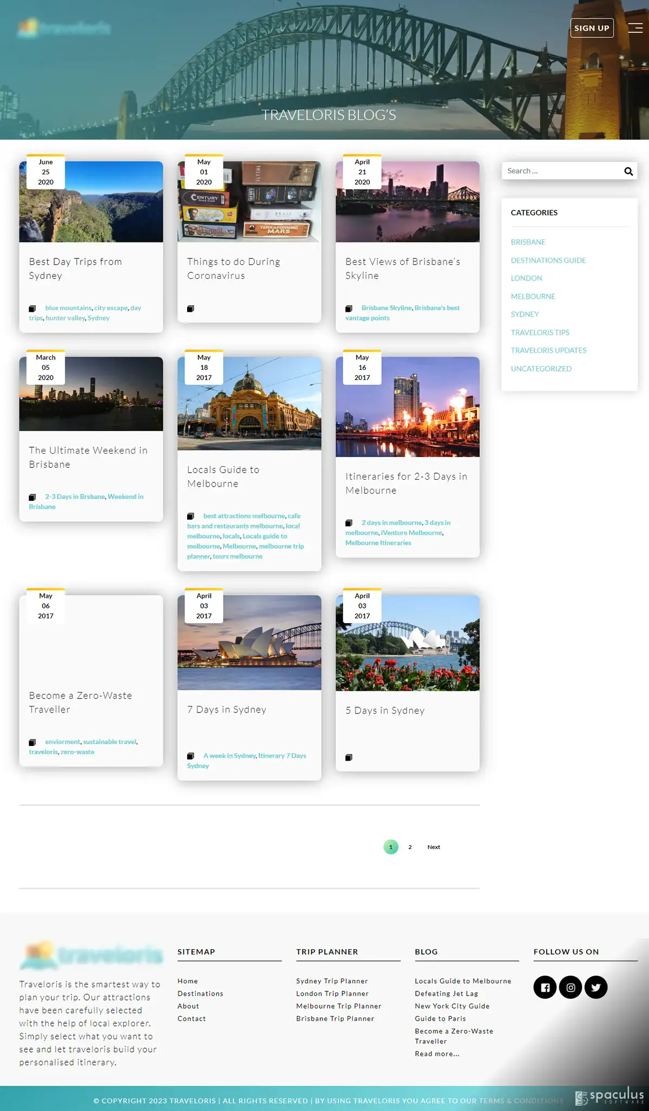Open Traveloris Twitter page icon
This screenshot has width=649, height=1111.
(x=596, y=987)
